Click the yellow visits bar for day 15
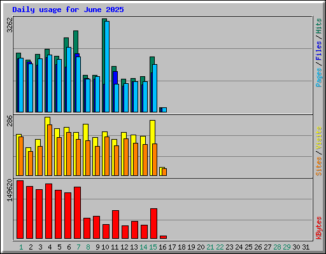326x254 pixels. [152, 148]
